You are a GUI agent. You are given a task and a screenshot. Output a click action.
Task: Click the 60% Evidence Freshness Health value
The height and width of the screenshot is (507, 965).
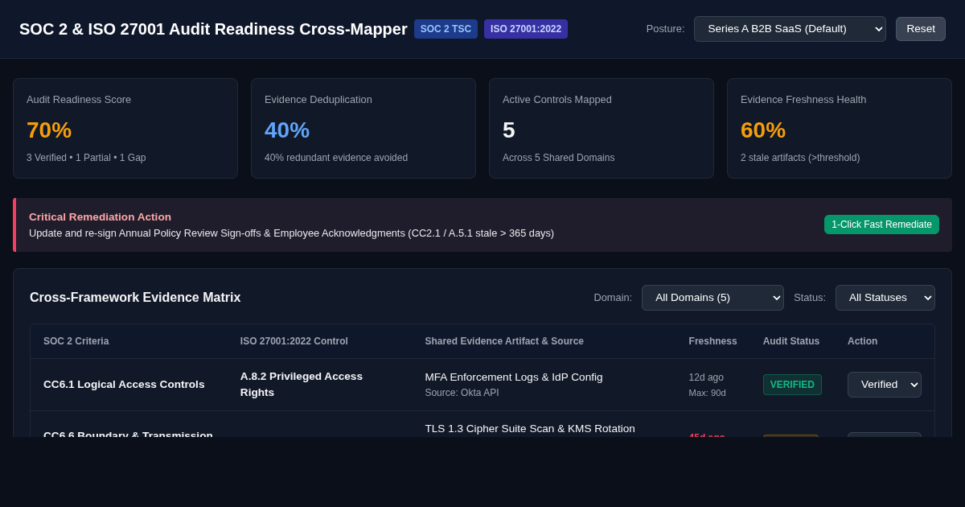tap(763, 130)
